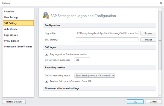Browse for the Logon file
The height and width of the screenshot is (106, 164).
148,33
